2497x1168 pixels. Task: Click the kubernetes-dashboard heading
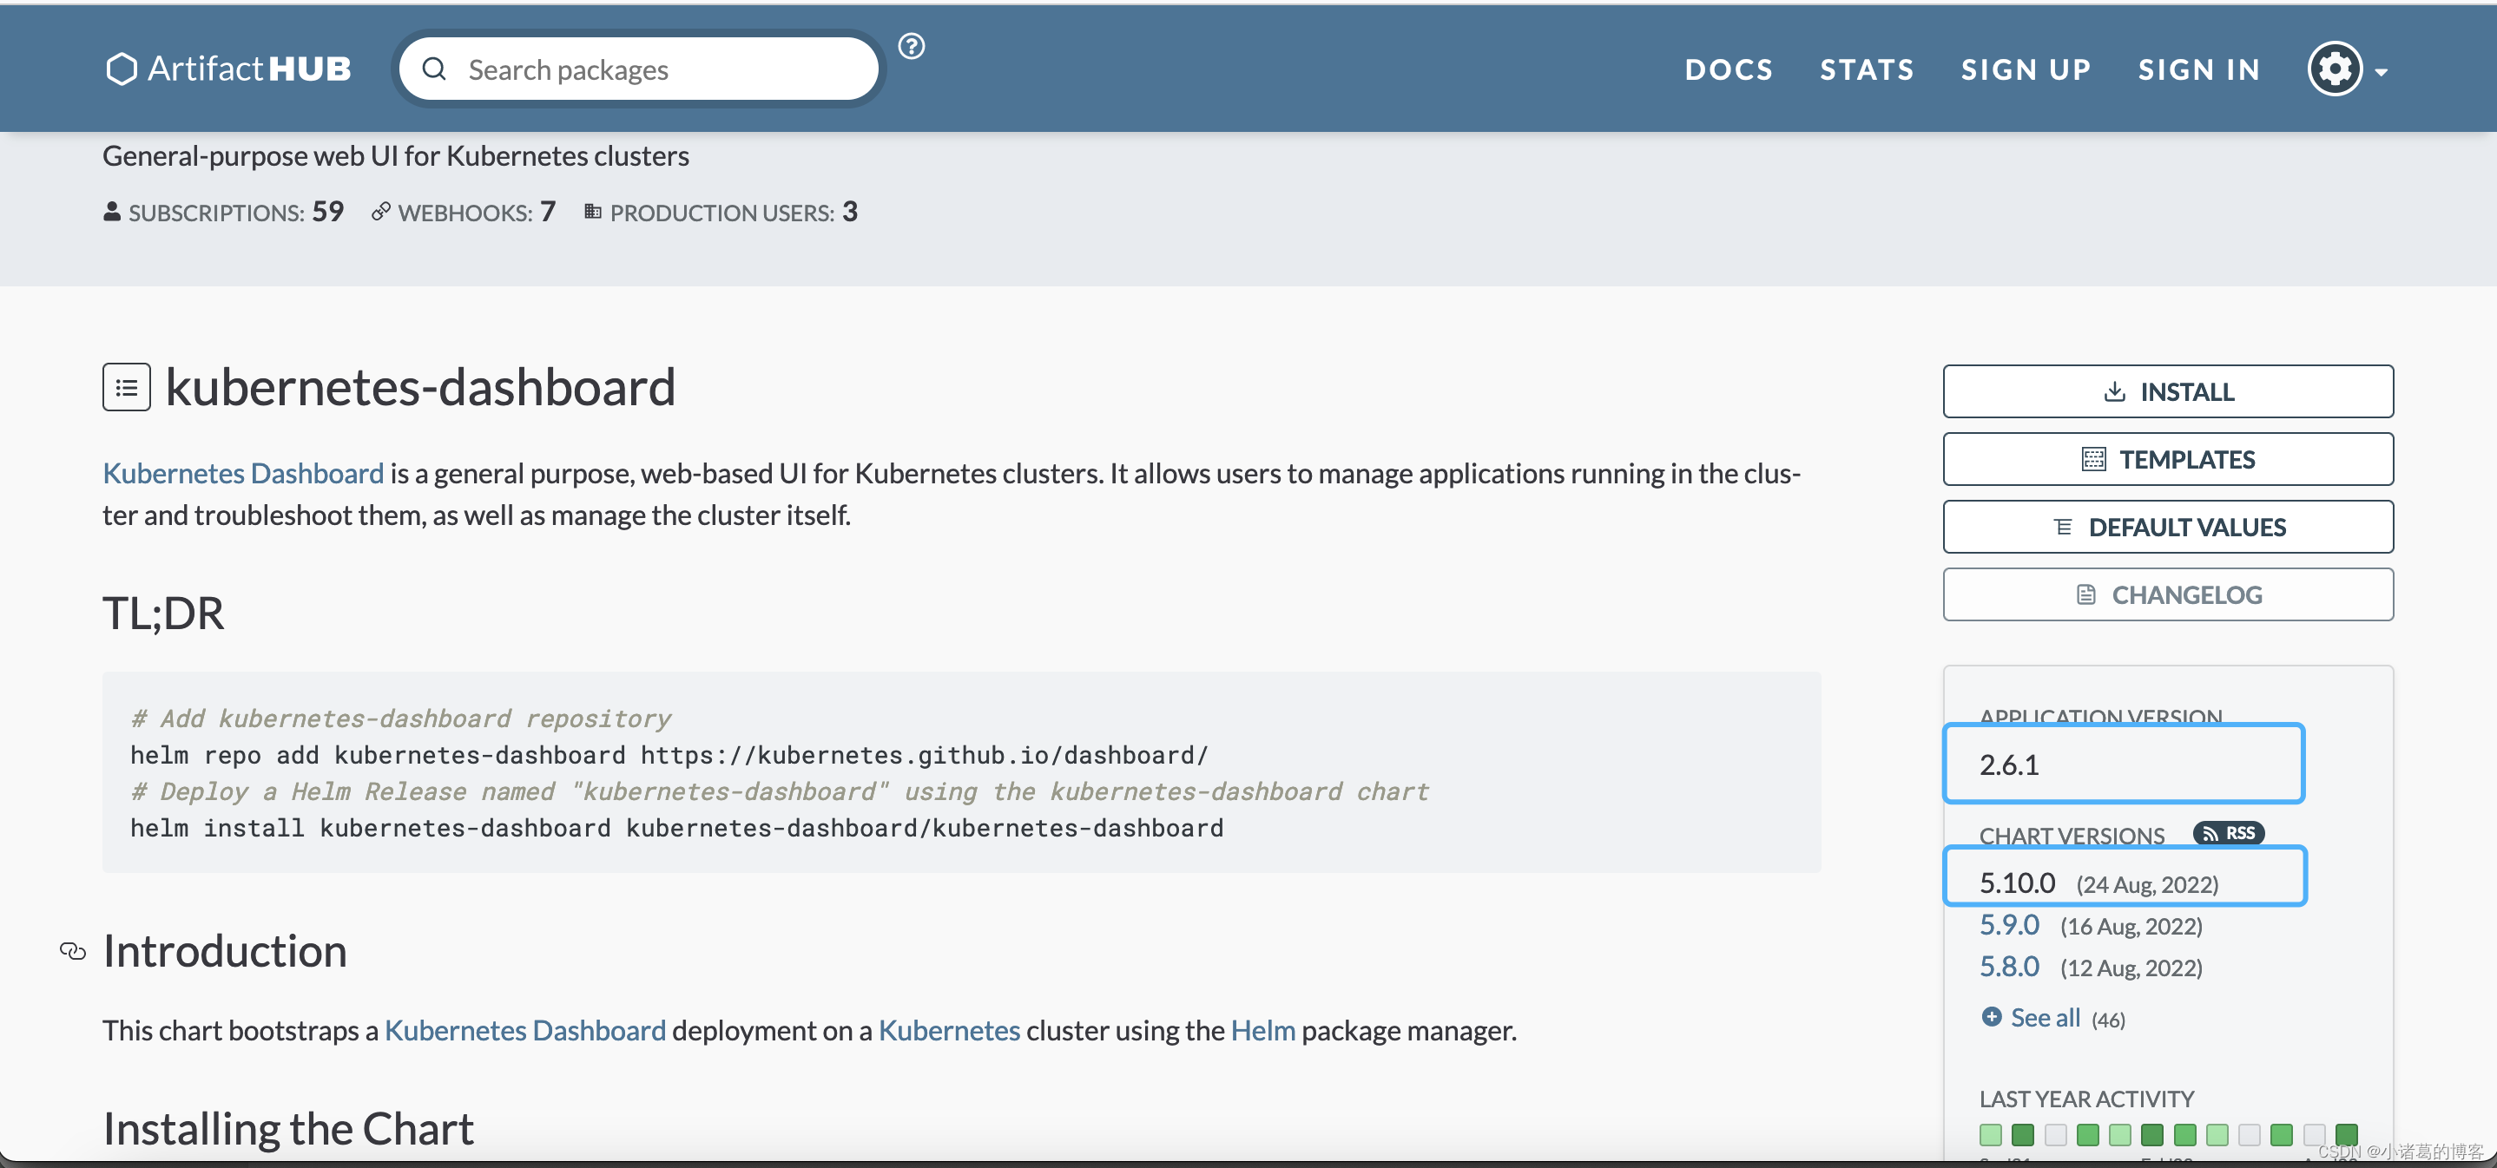(x=419, y=387)
